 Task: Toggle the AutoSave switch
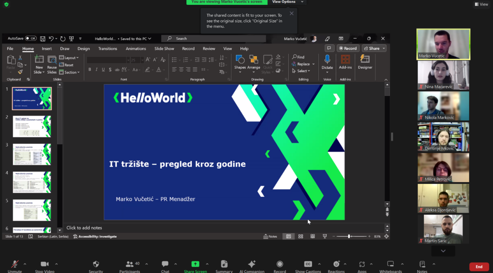click(x=30, y=39)
